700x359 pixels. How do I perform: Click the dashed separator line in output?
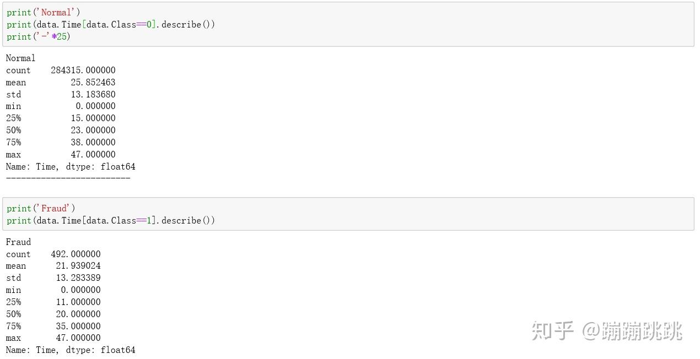click(x=68, y=178)
